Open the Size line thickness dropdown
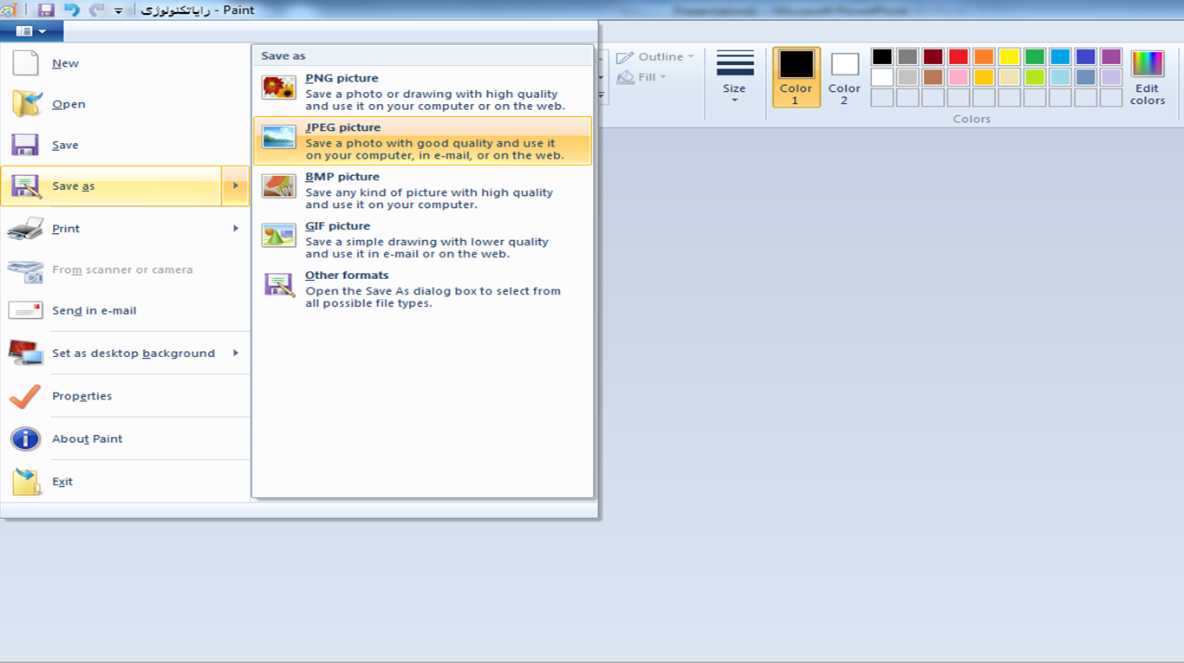The image size is (1184, 663). (x=734, y=77)
